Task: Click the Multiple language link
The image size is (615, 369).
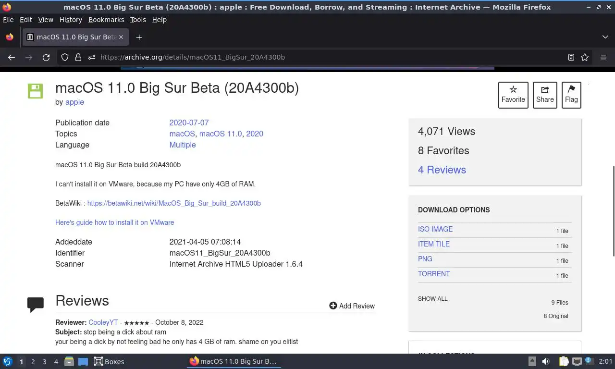Action: coord(183,145)
